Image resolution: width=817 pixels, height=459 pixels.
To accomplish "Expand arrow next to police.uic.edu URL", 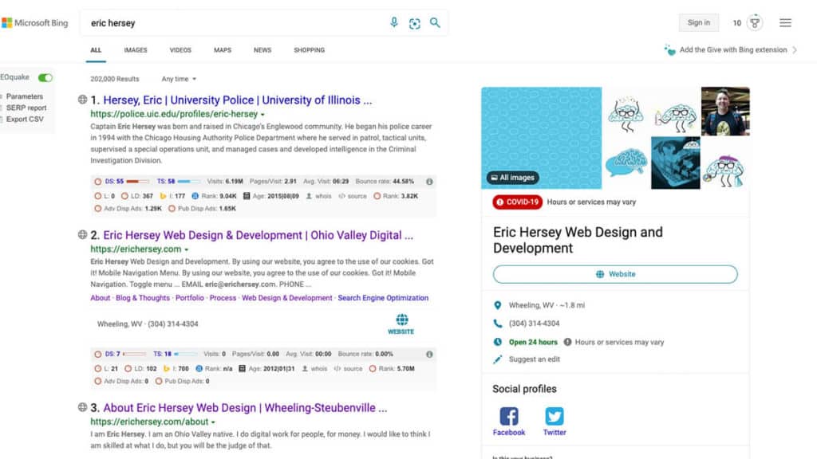I will (x=263, y=115).
